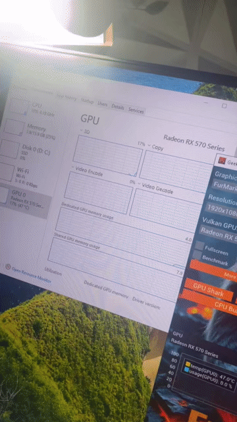Enable the Benchmark checkbox in FurMark
The image size is (237, 422).
(197, 255)
